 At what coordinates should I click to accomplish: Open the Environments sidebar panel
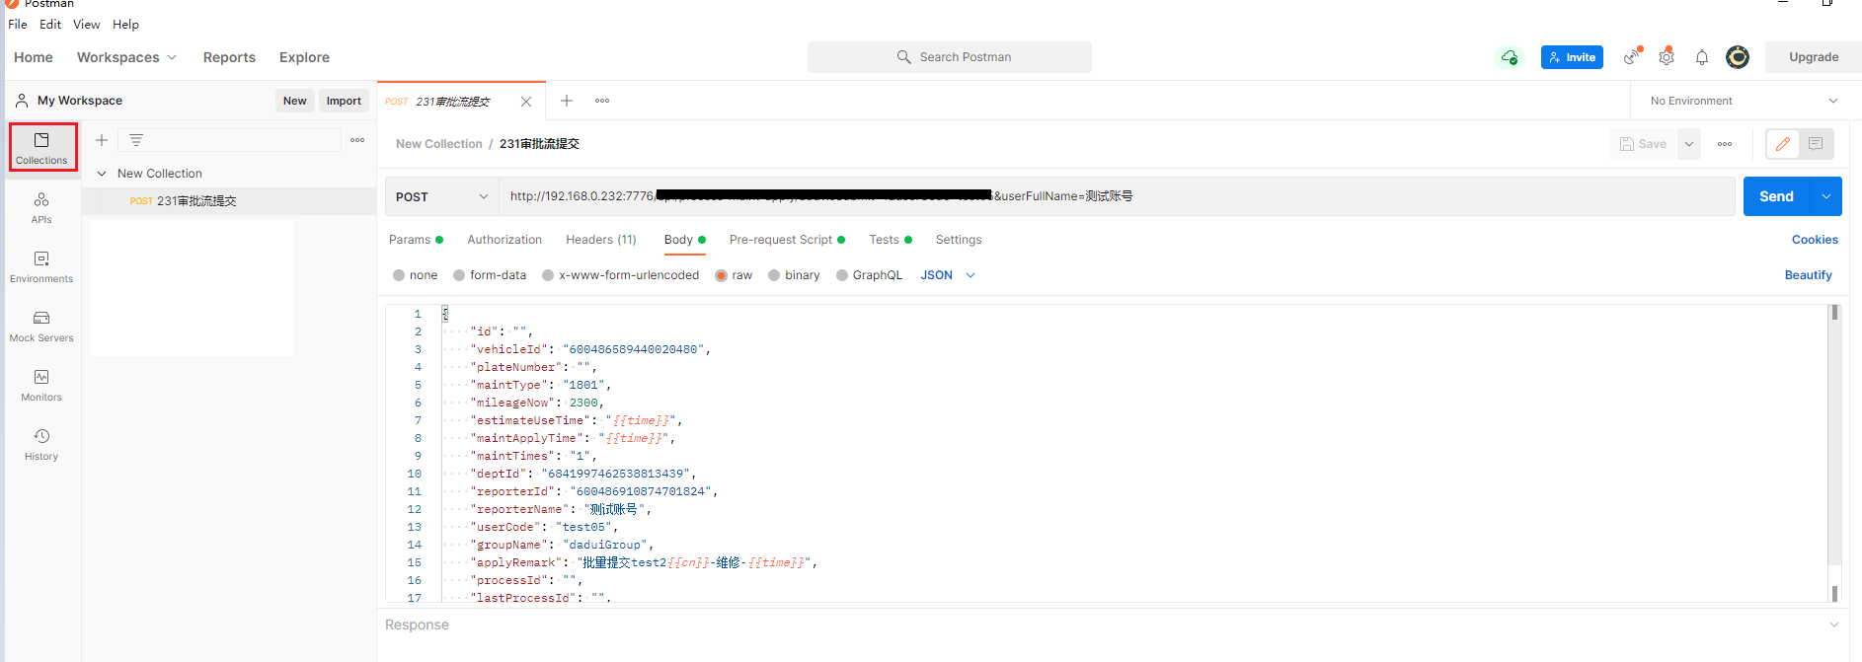click(x=41, y=266)
